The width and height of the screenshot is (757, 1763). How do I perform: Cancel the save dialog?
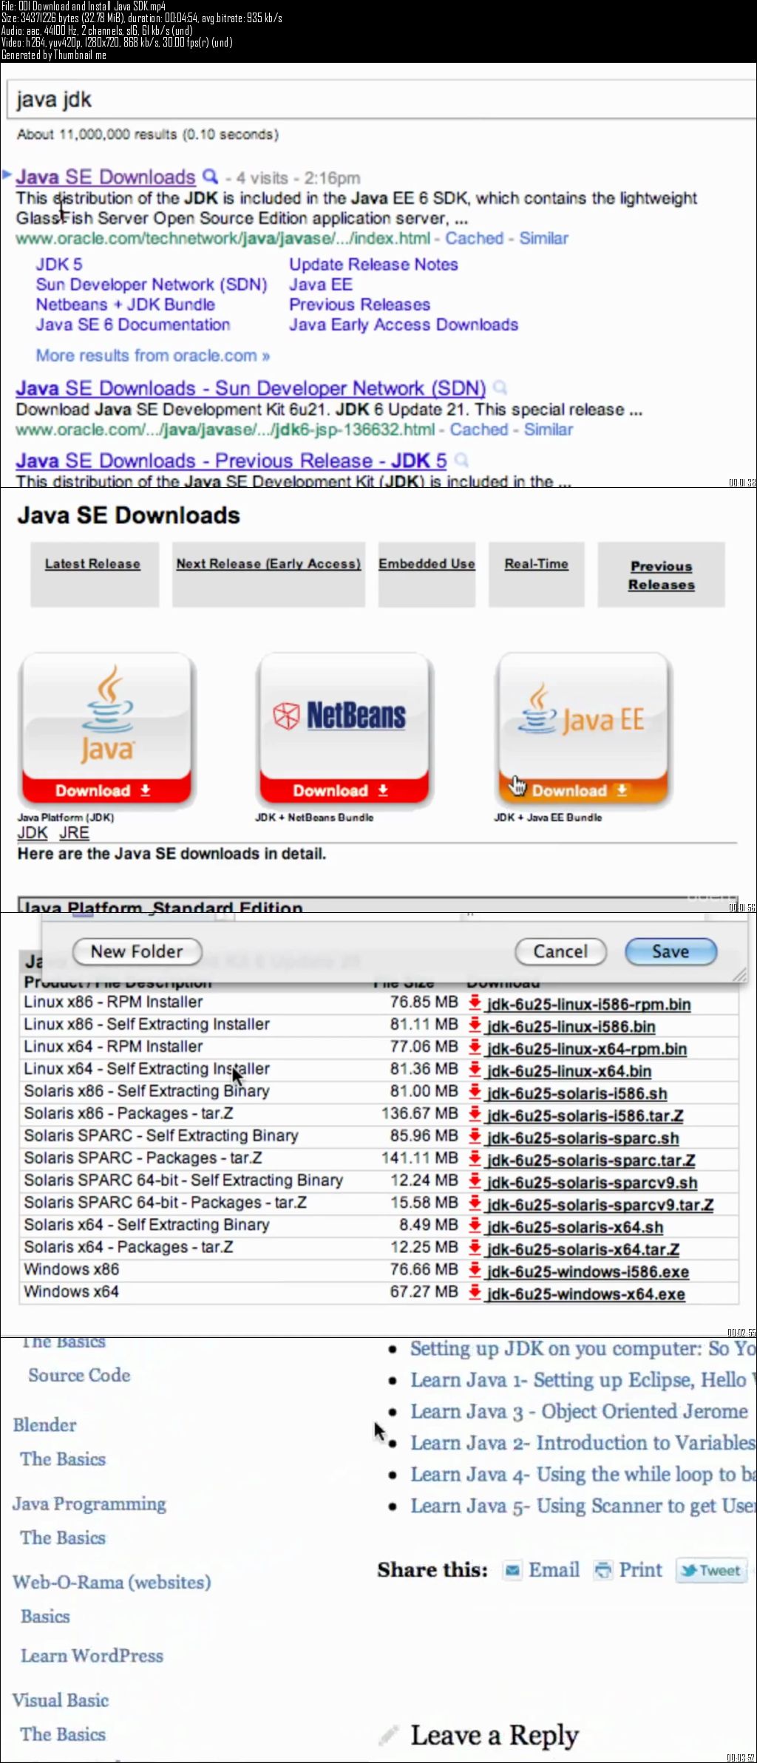click(x=560, y=951)
